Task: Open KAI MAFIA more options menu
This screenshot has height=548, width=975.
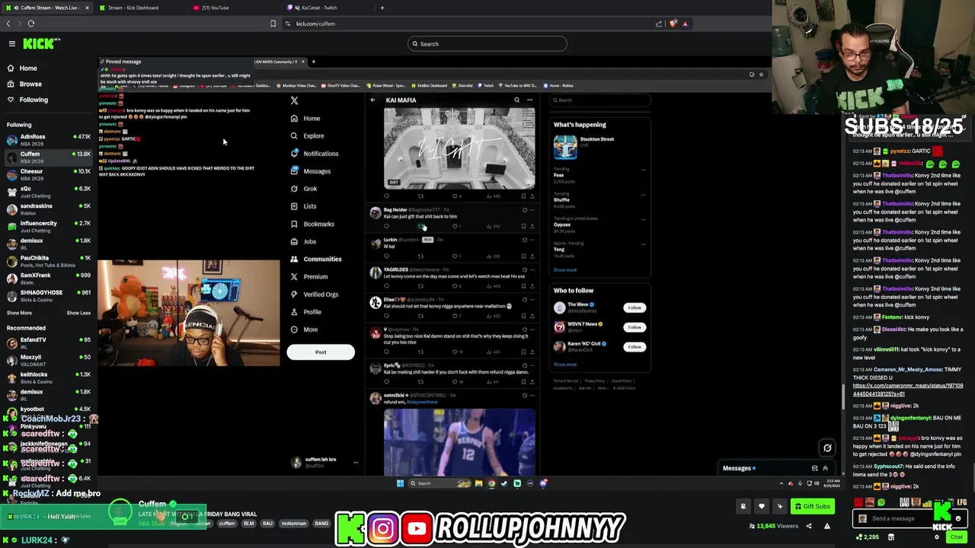Action: [x=530, y=100]
